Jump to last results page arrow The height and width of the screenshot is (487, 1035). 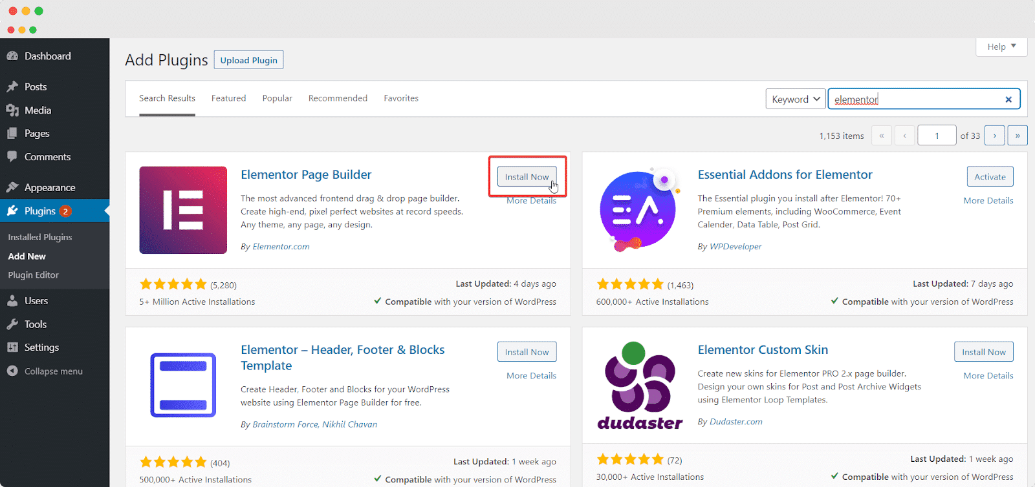click(1018, 136)
